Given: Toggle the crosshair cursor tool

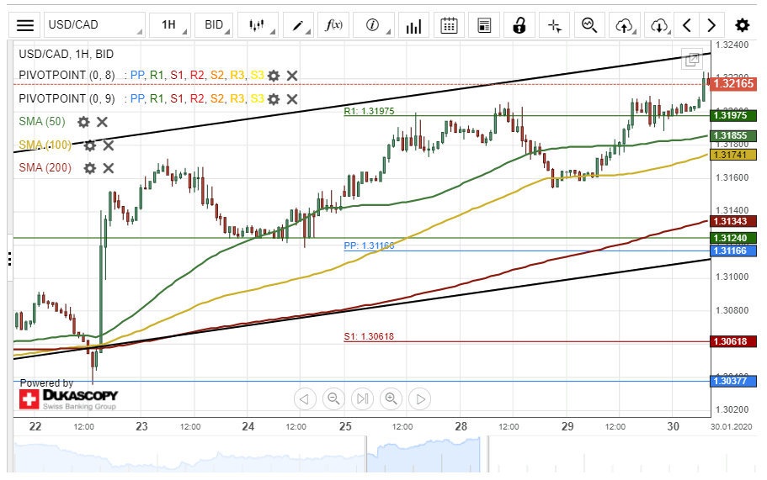Looking at the screenshot, I should [554, 25].
